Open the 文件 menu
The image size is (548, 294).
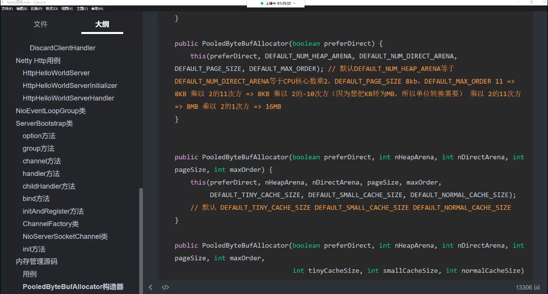7,8
